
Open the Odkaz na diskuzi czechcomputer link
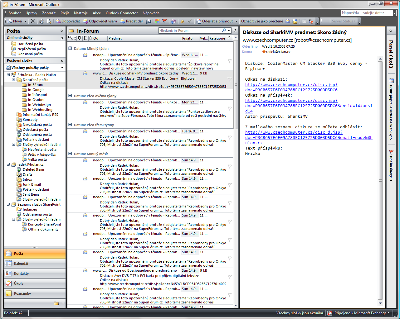click(x=291, y=87)
